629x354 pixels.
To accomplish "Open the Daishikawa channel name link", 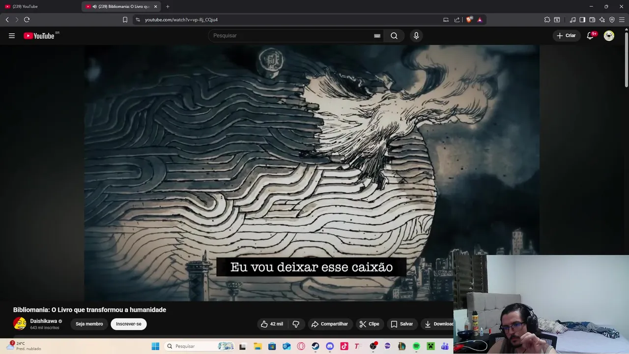I will tap(43, 321).
